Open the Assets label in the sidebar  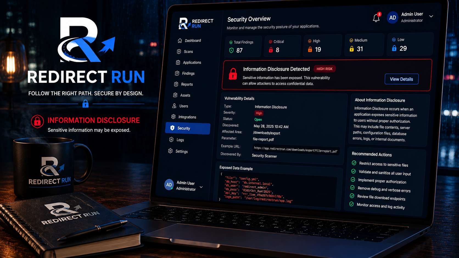pyautogui.click(x=185, y=95)
